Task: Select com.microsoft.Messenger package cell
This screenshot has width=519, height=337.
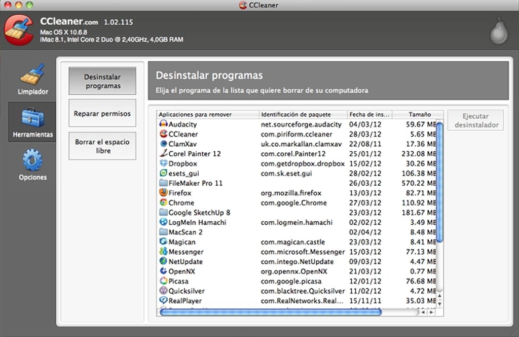Action: (303, 252)
